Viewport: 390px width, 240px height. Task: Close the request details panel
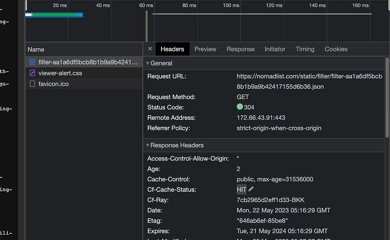tap(150, 49)
